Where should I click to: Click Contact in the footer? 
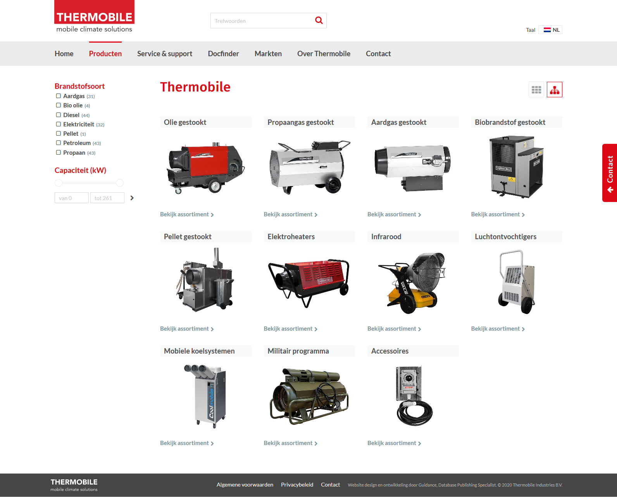pyautogui.click(x=331, y=485)
